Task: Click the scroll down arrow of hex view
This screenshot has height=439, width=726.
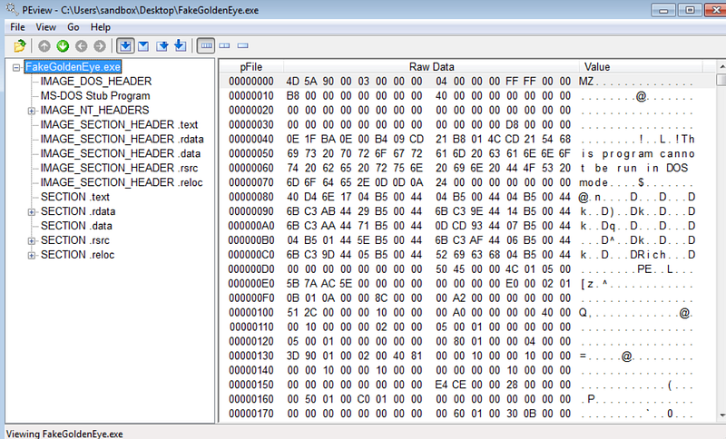Action: pos(721,415)
